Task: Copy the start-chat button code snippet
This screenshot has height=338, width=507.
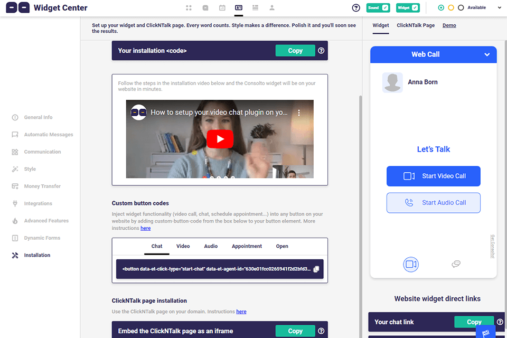Action: coord(316,269)
